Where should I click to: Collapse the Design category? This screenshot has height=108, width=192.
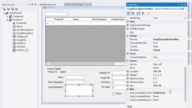(127, 36)
